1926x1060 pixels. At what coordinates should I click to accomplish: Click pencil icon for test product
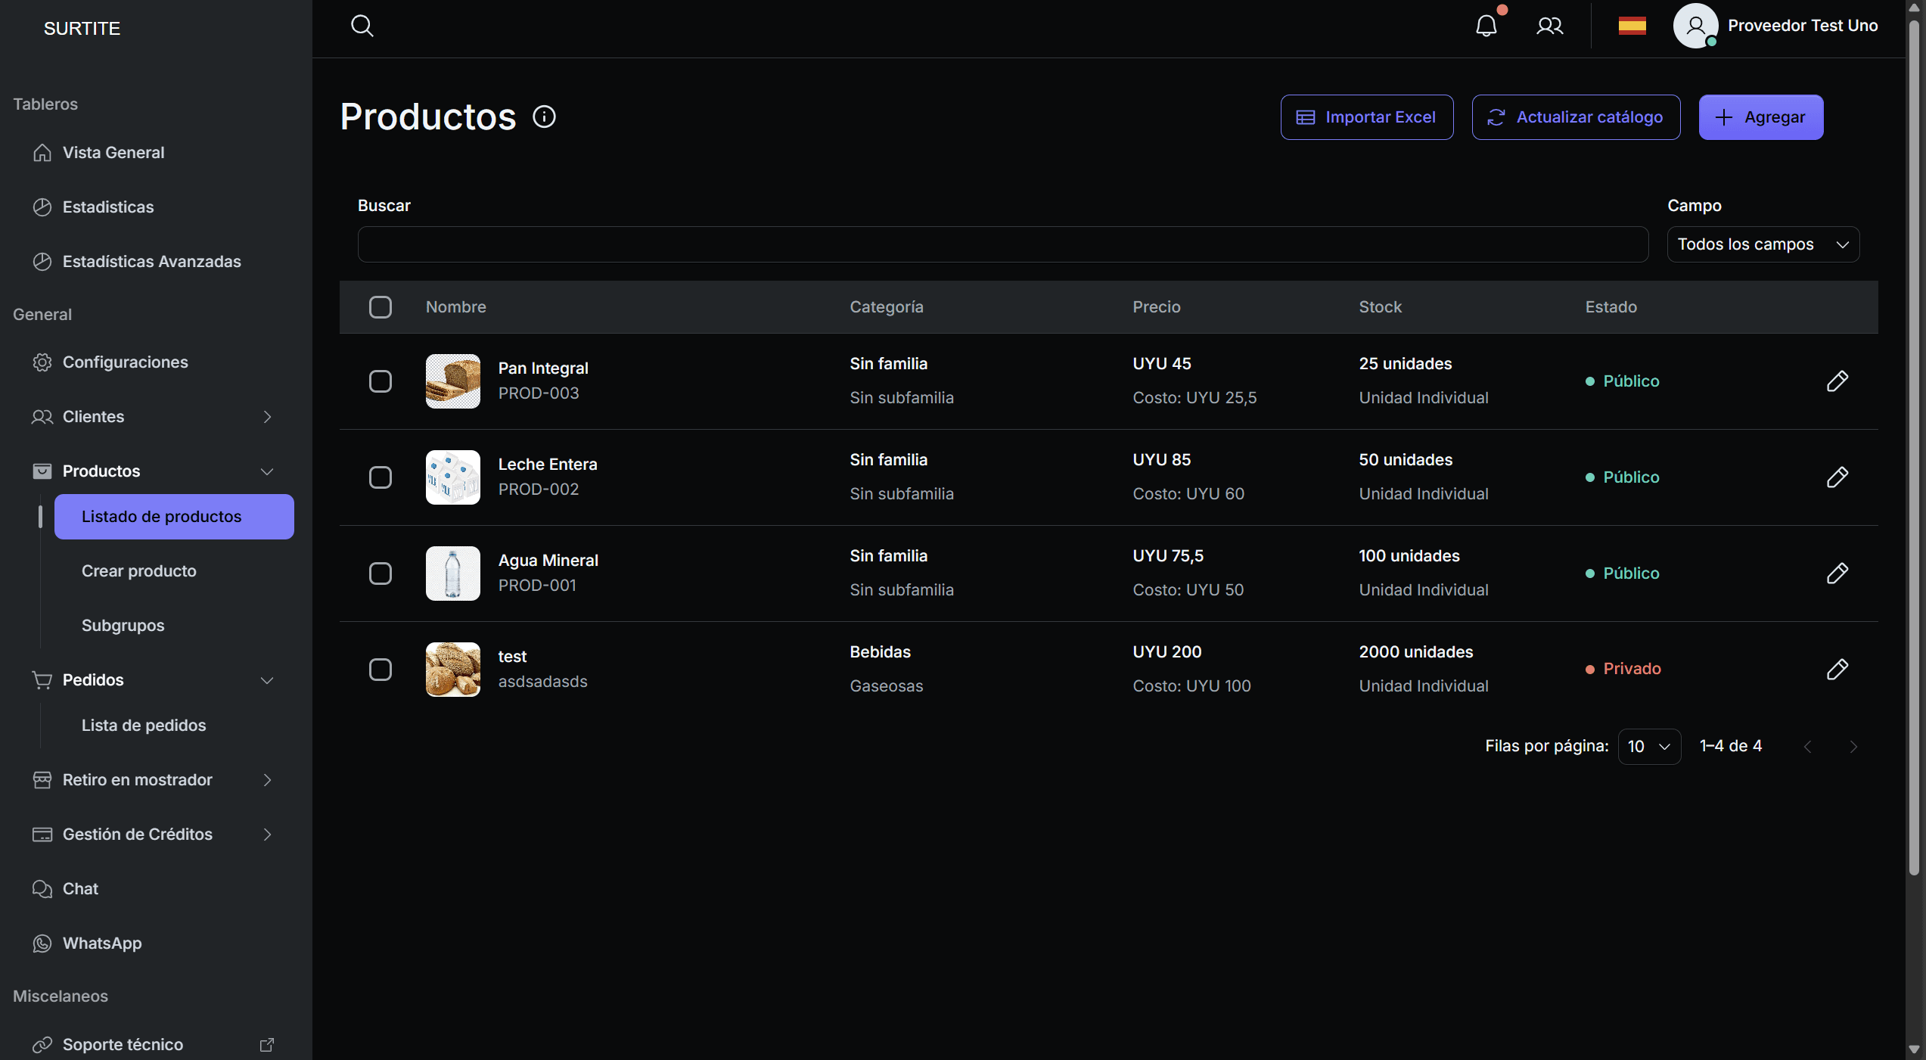[x=1837, y=670]
